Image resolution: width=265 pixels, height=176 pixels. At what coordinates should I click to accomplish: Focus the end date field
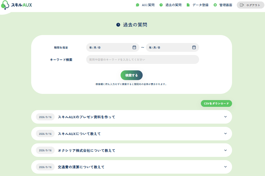click(172, 47)
